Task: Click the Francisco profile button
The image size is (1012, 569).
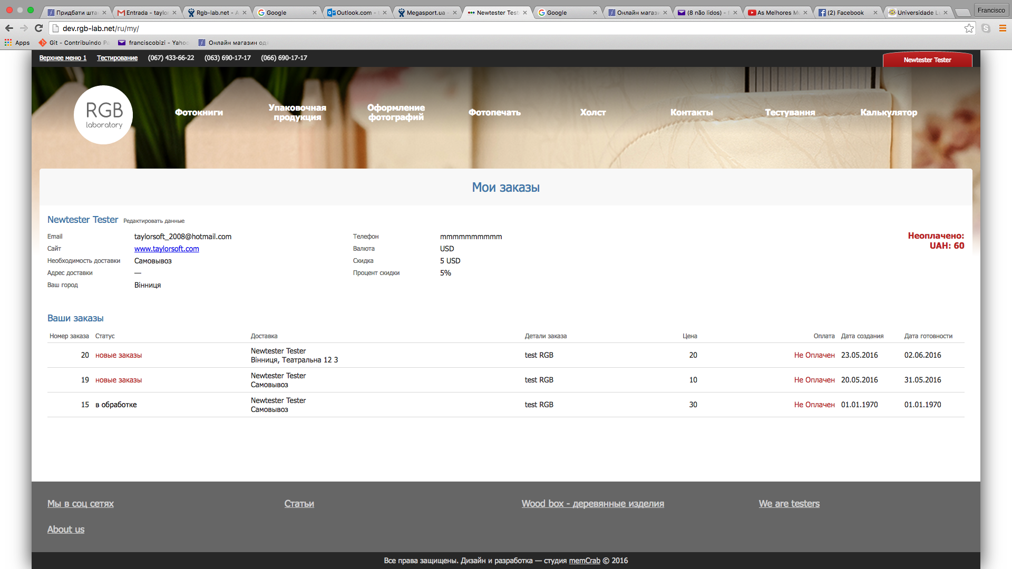Action: tap(991, 10)
